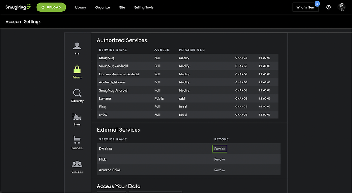Change SmugMug Android permissions
The image size is (352, 193).
pyautogui.click(x=241, y=90)
